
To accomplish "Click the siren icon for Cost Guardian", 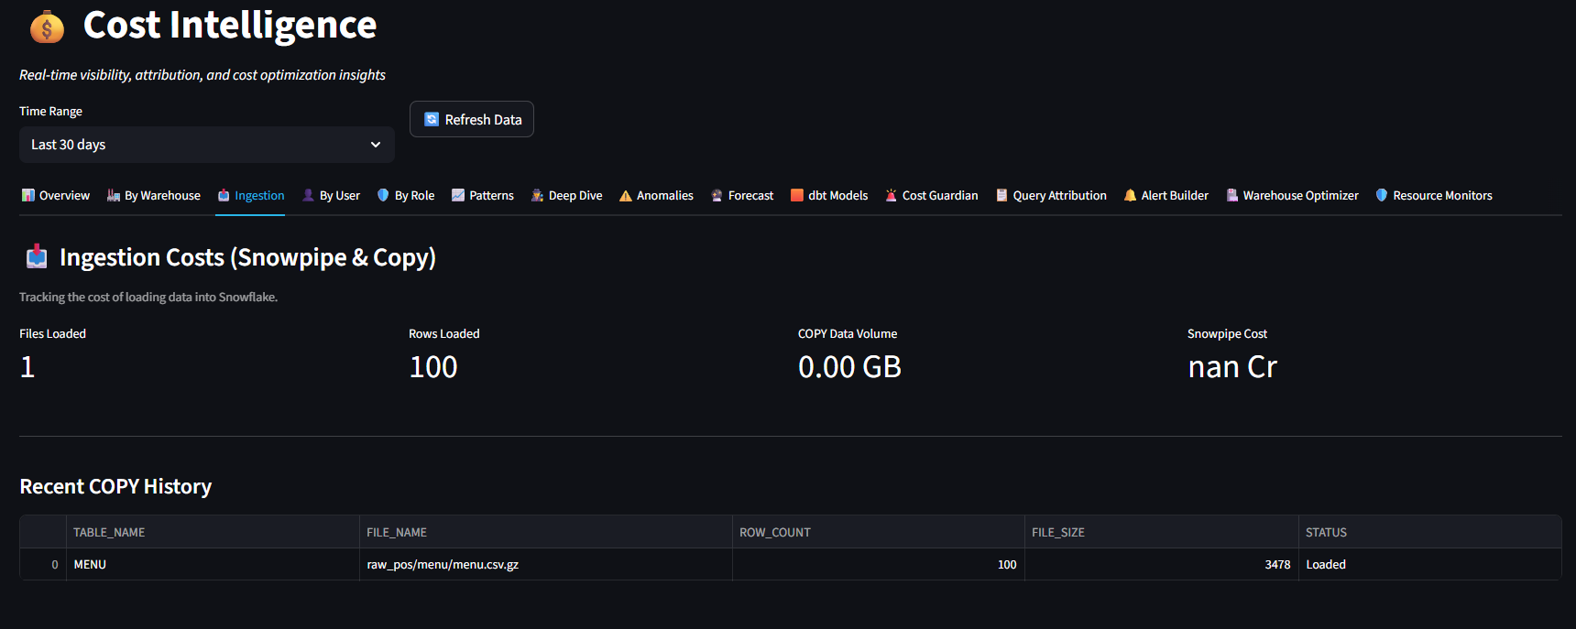I will [x=891, y=196].
